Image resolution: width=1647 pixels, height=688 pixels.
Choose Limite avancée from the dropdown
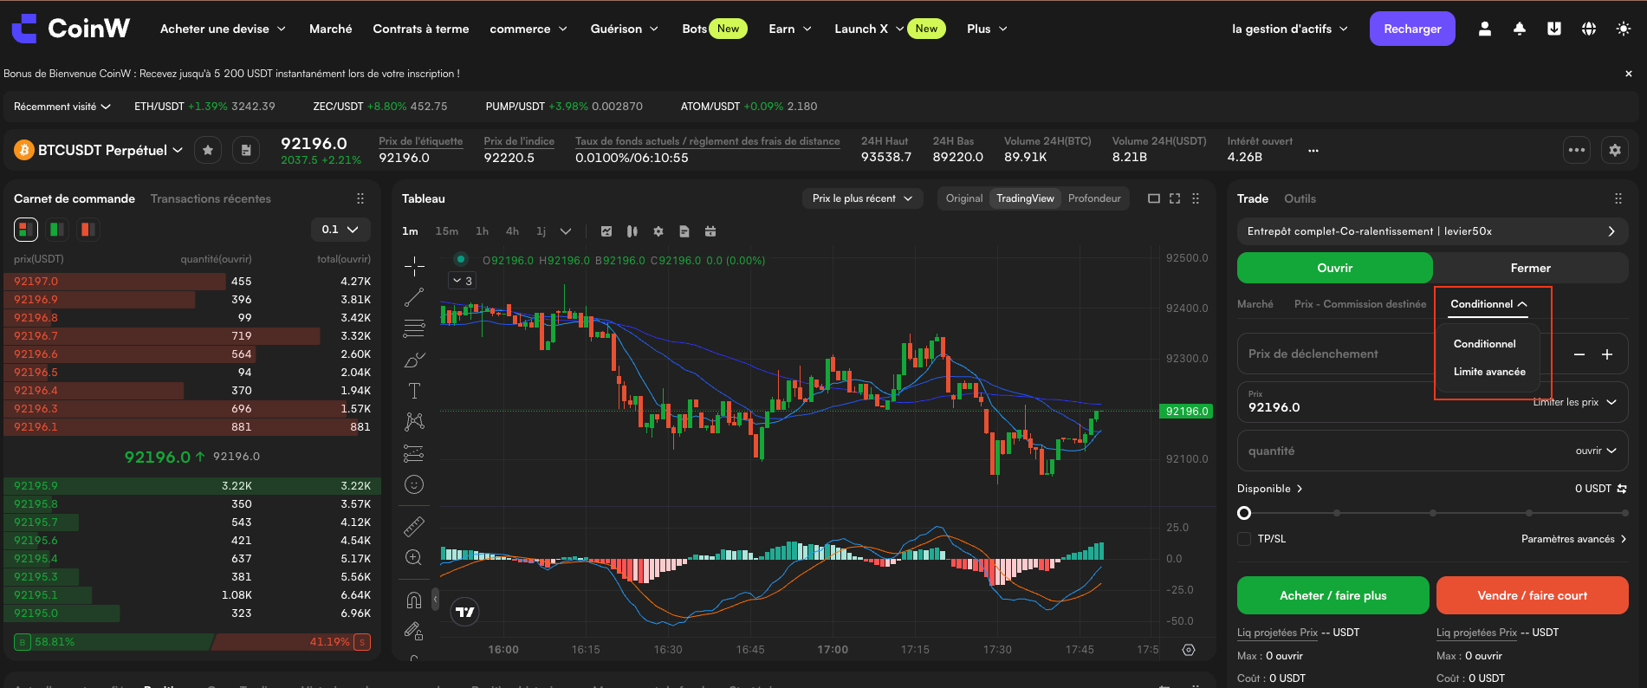tap(1489, 372)
